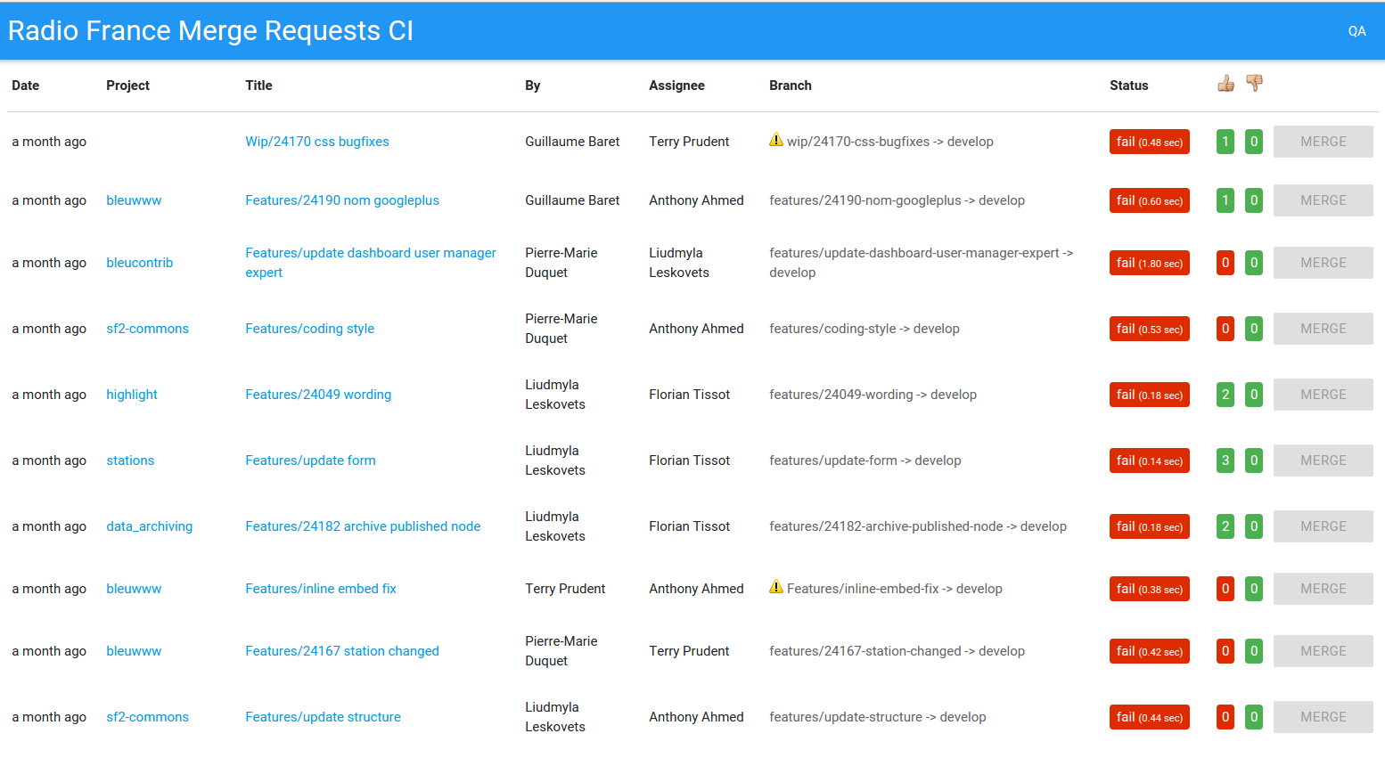Click fail status for Features/24167 station changed
Screen dimensions: 1385x758
(1150, 651)
